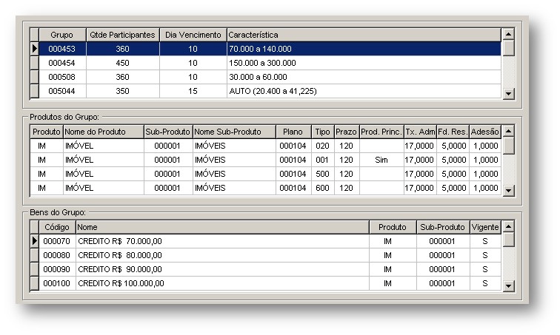Click scroll up arrow in Produtos do Grupo
The height and width of the screenshot is (335, 560).
508,131
